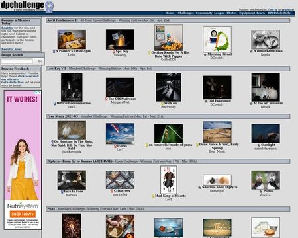This screenshot has width=298, height=238.
Task: Click yellow ribbon beside 'umbrella' made of grass
Action: (146, 145)
